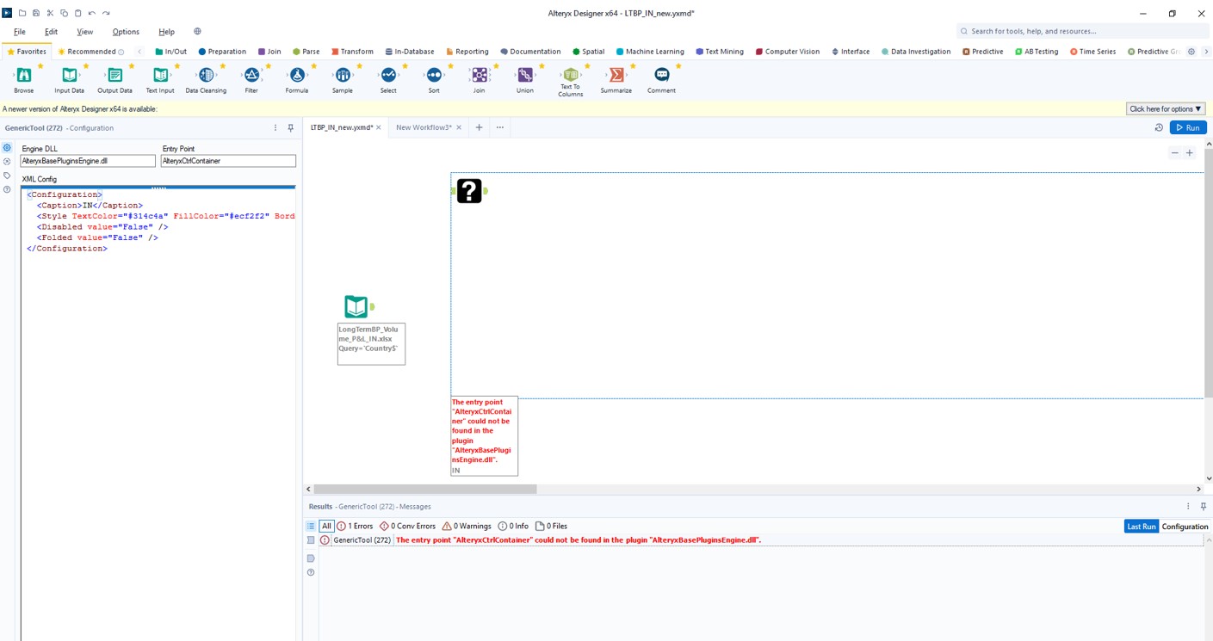Image resolution: width=1213 pixels, height=641 pixels.
Task: Select the Text To Columns tool
Action: tap(570, 76)
